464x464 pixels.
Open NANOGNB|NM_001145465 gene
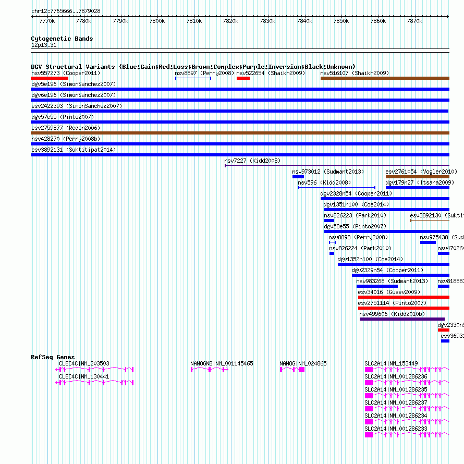pyautogui.click(x=222, y=363)
